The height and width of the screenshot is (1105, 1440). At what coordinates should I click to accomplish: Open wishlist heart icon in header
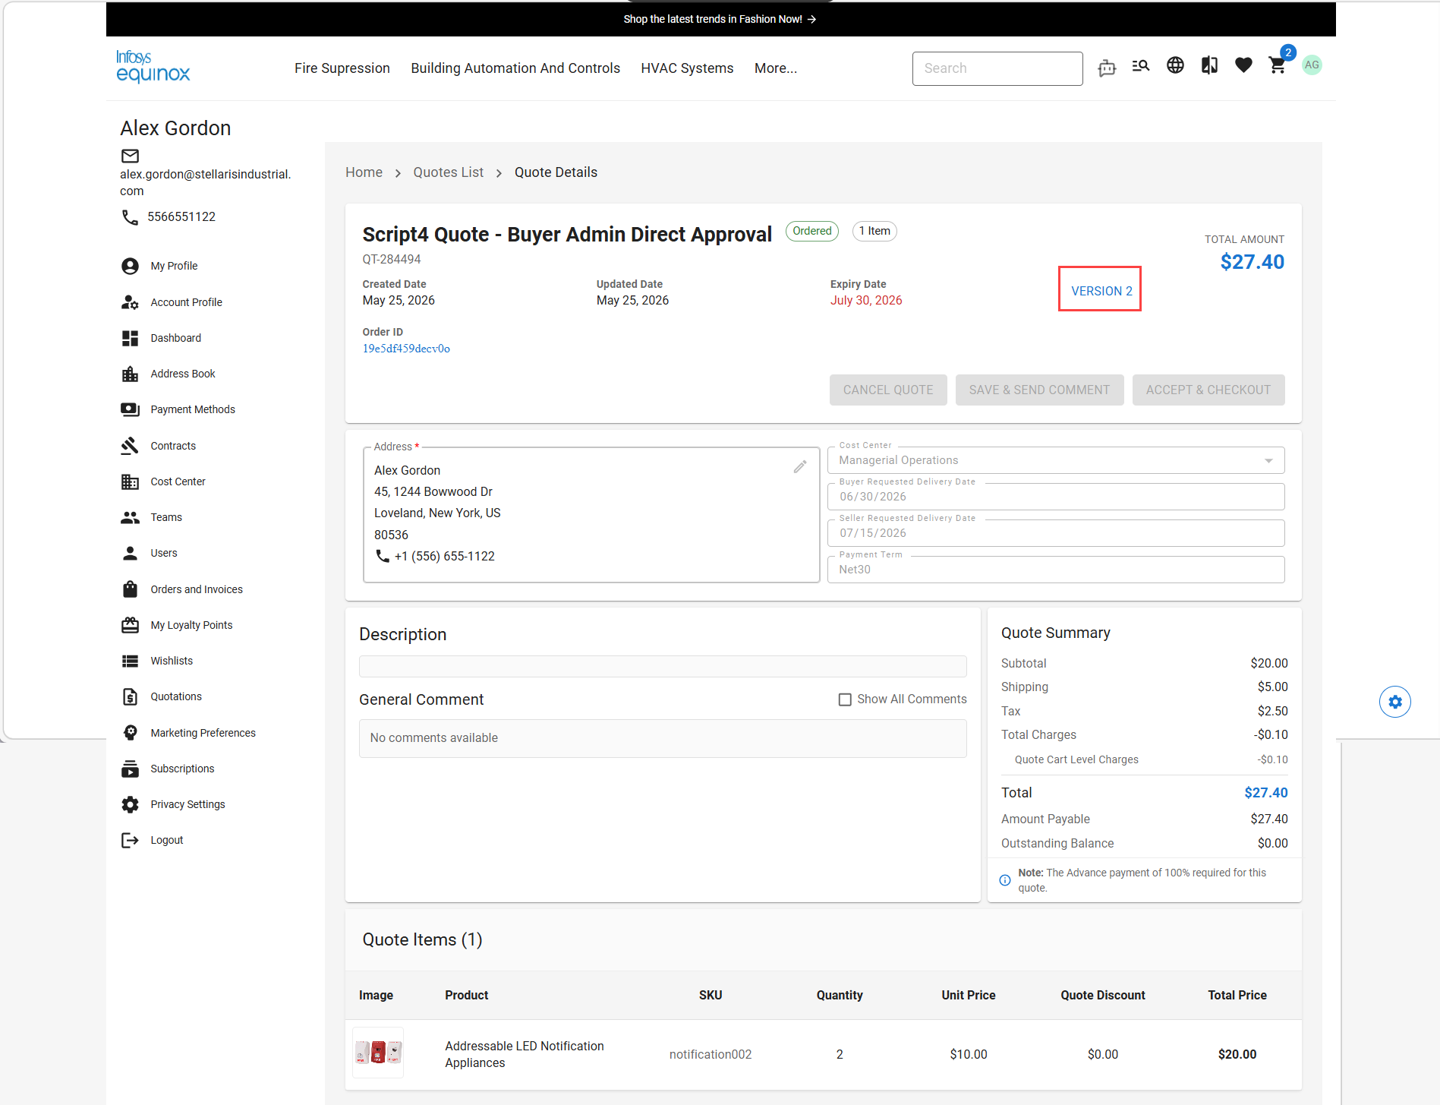(x=1243, y=65)
